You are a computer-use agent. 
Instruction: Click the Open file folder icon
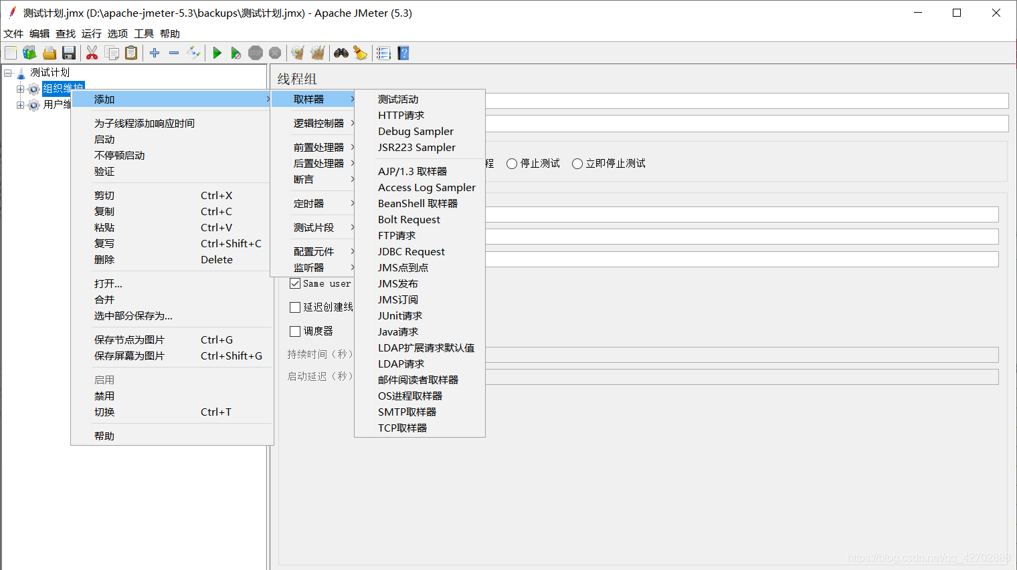(x=49, y=53)
